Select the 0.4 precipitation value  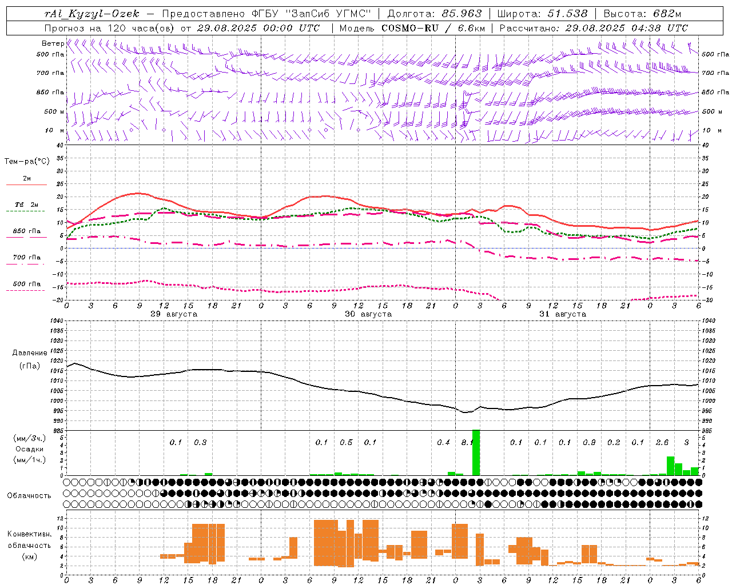(x=443, y=442)
